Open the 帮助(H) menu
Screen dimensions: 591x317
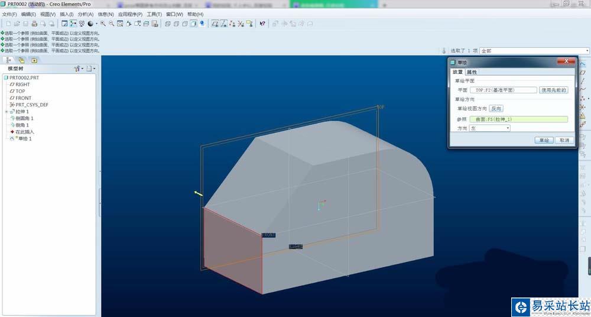(195, 14)
